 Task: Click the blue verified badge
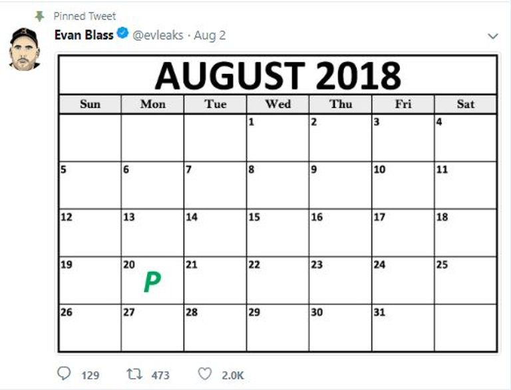coord(122,33)
